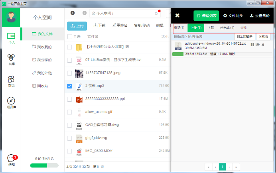Viewport: 276px width, 173px height.
Task: Open the uploaded zip's folder location
Action: pos(258,44)
